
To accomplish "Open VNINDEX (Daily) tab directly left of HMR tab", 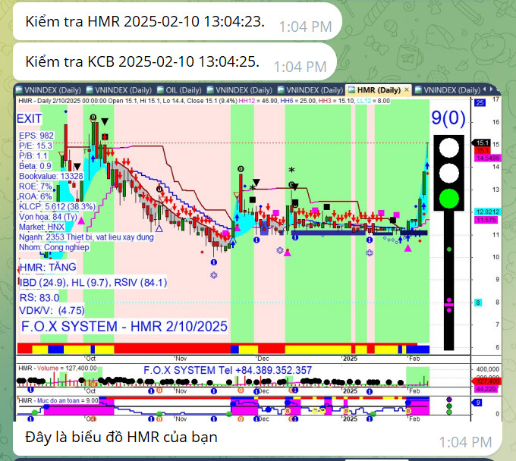I will [x=310, y=90].
